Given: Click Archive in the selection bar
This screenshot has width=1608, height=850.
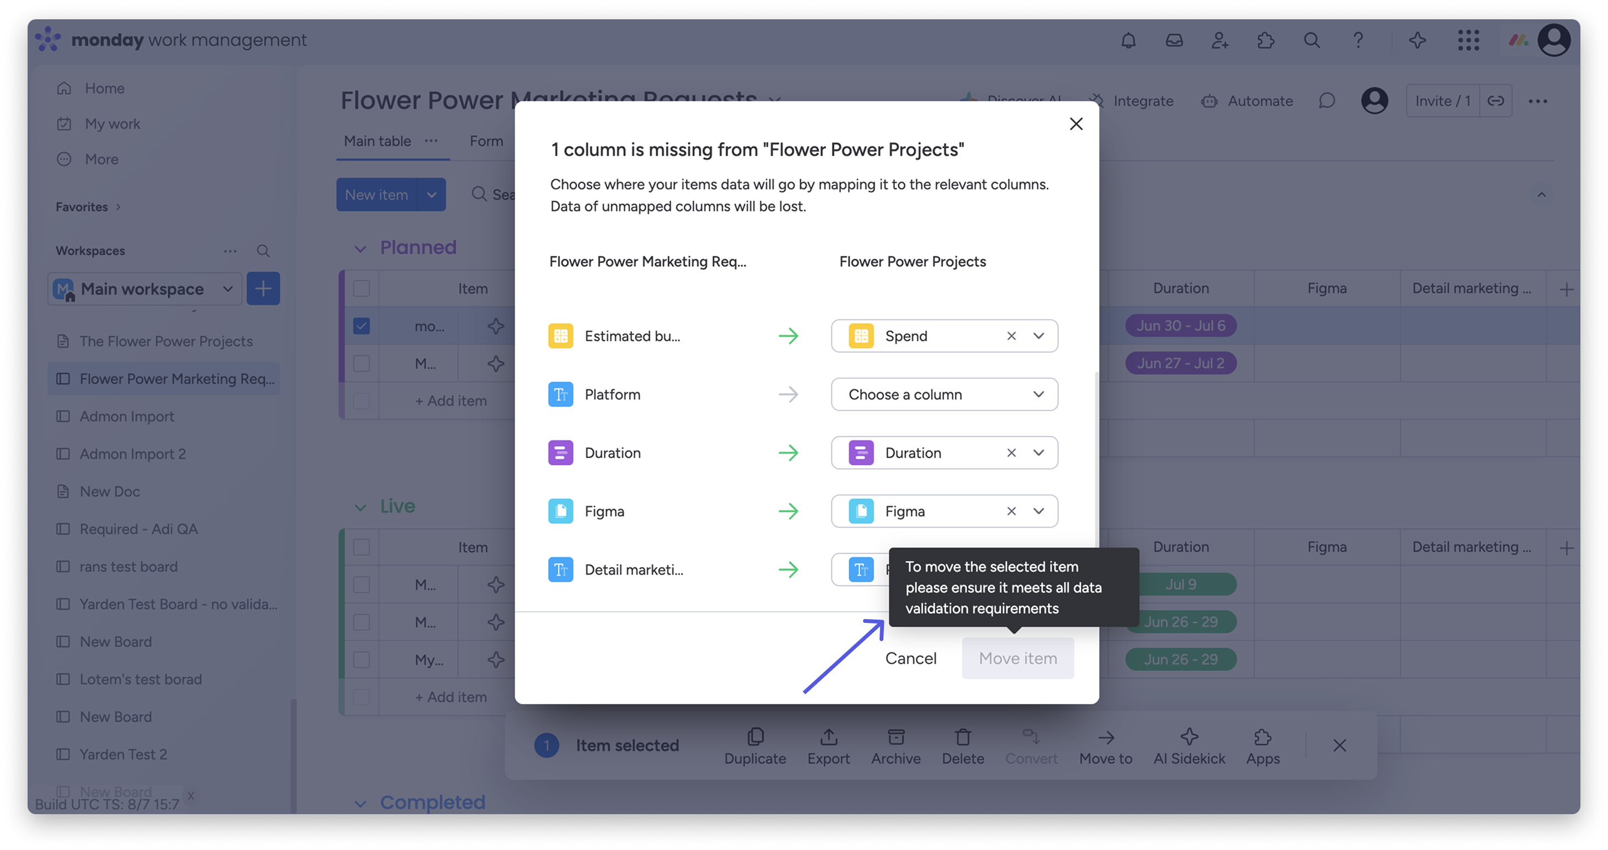Looking at the screenshot, I should pyautogui.click(x=896, y=746).
